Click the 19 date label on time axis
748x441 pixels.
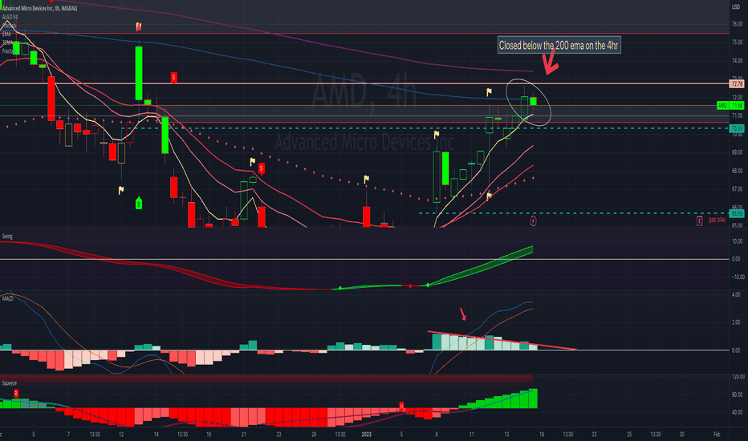pyautogui.click(x=209, y=435)
